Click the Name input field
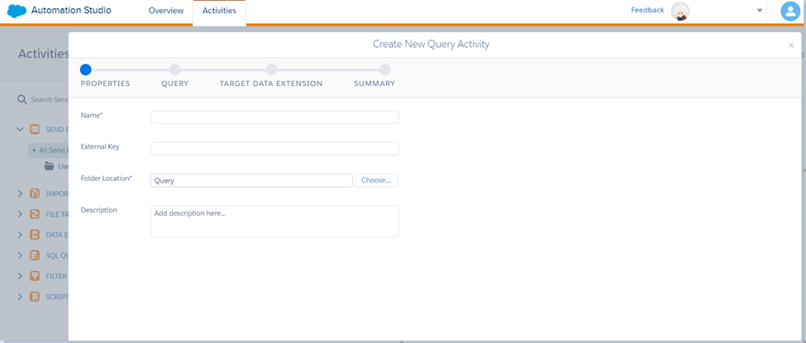 [274, 117]
